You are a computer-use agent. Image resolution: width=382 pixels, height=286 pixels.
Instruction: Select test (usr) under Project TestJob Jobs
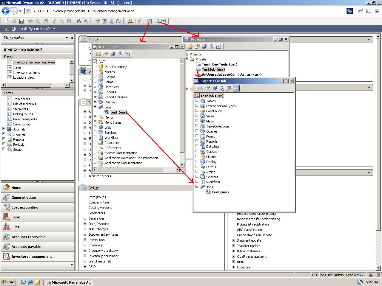click(x=220, y=192)
